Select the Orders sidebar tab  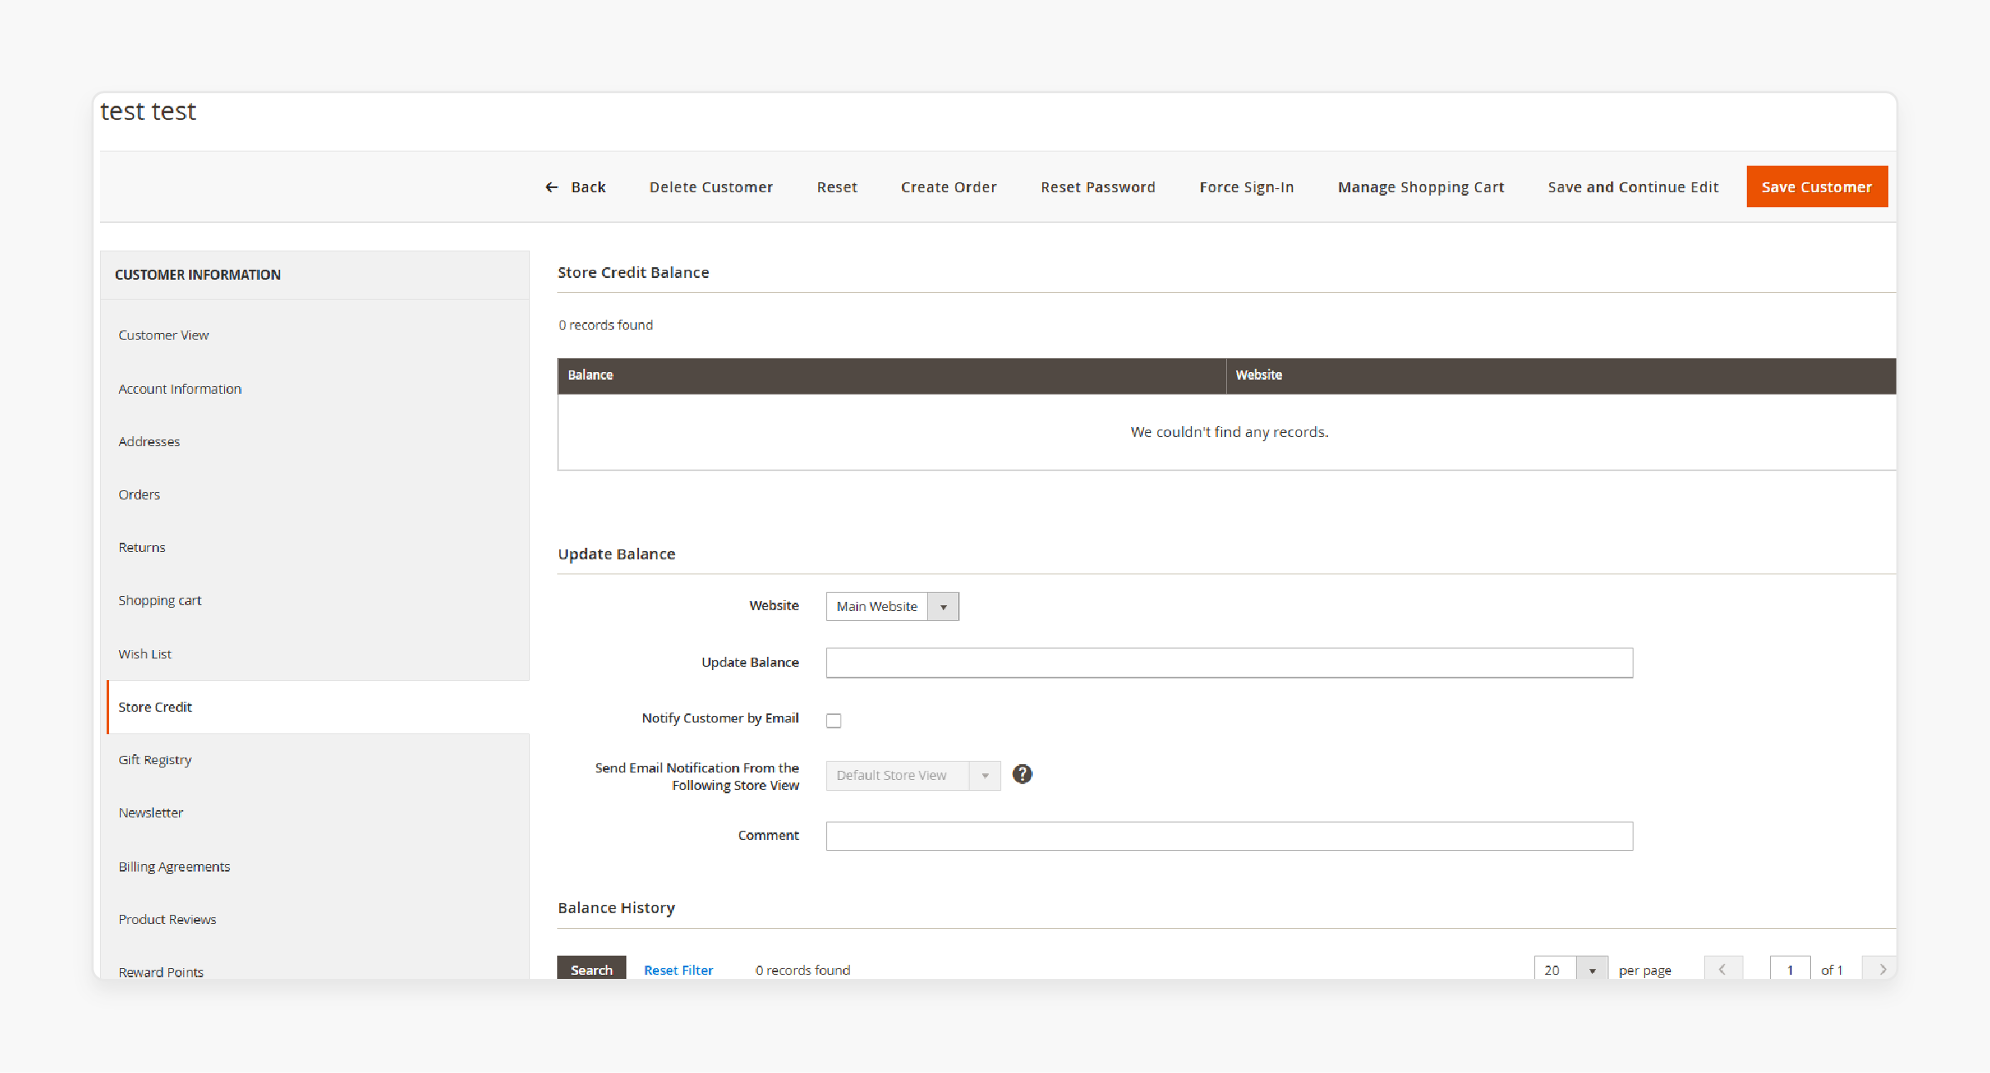139,494
